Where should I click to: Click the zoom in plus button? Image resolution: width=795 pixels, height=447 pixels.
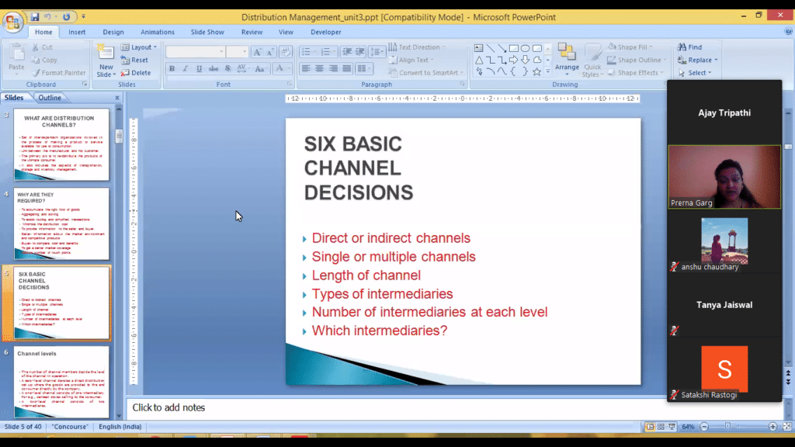pyautogui.click(x=772, y=427)
